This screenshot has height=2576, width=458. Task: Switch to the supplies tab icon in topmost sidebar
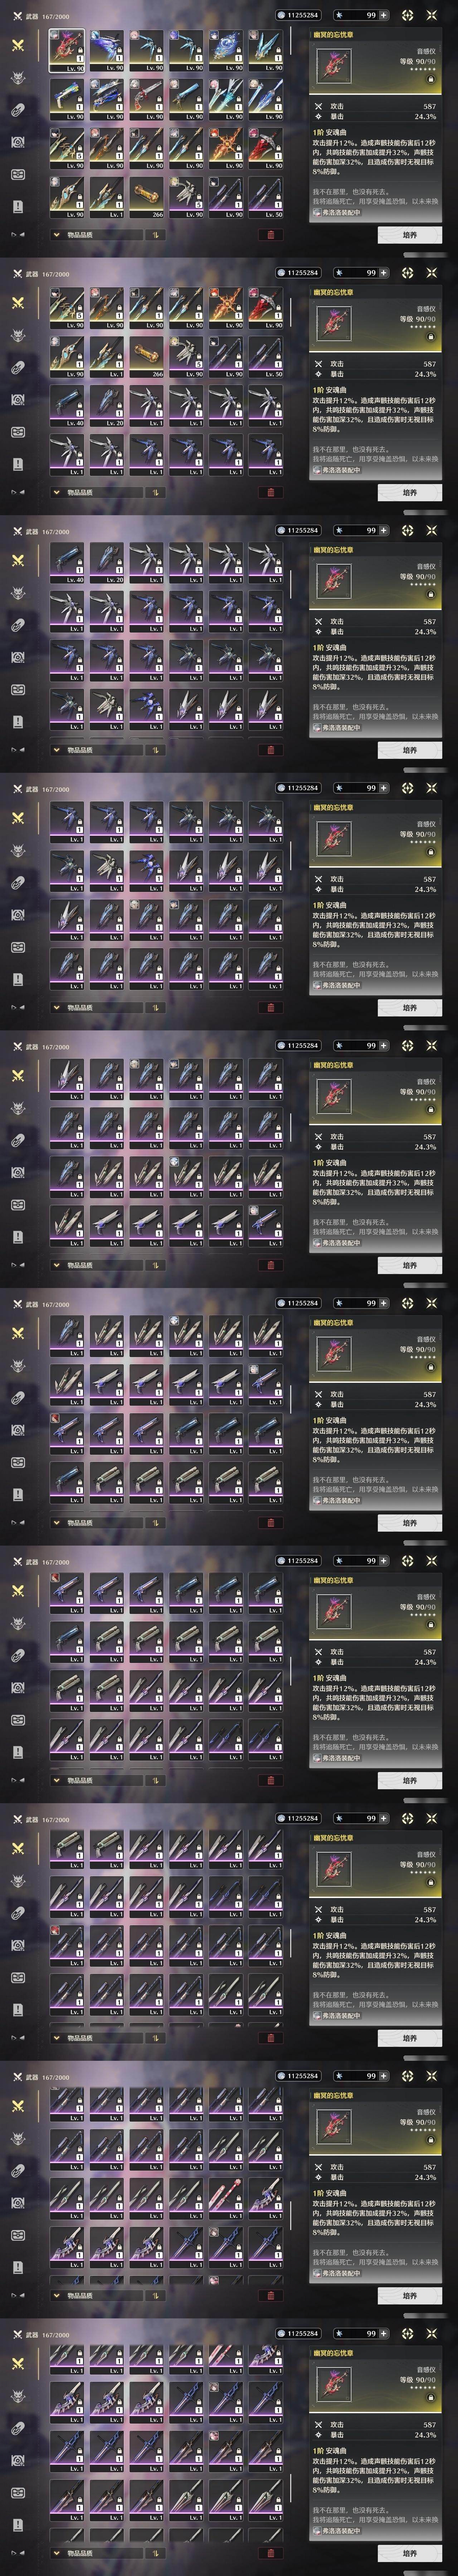[x=17, y=174]
